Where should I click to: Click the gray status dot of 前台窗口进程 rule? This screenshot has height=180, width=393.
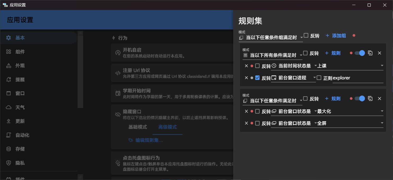[252, 78]
